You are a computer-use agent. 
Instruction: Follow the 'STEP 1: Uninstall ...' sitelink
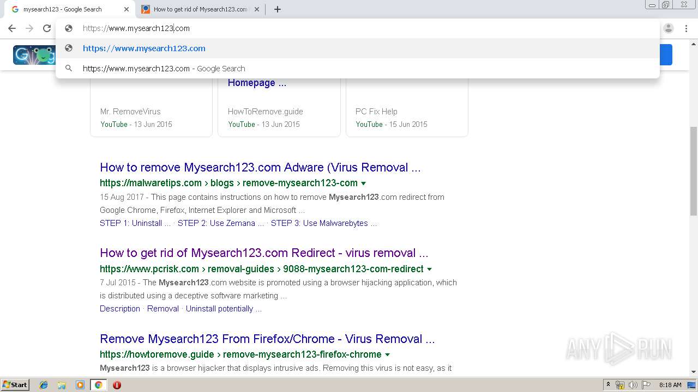(135, 223)
